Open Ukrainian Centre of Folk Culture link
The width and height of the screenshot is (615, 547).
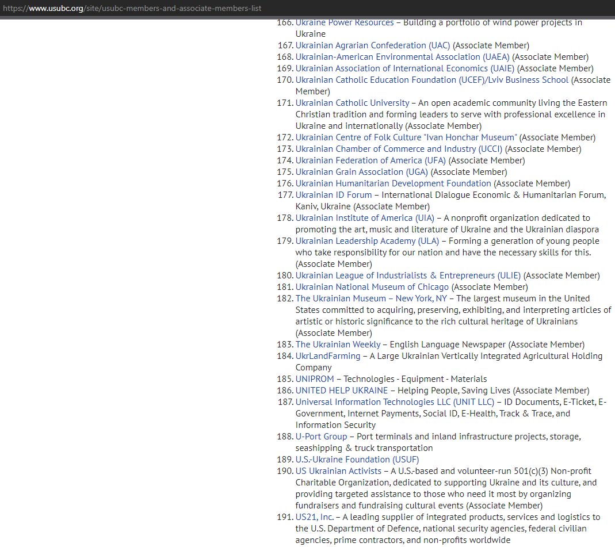[x=406, y=137]
